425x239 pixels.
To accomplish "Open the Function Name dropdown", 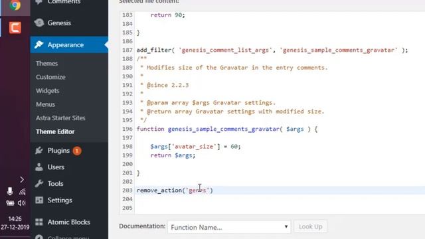I will point(229,227).
